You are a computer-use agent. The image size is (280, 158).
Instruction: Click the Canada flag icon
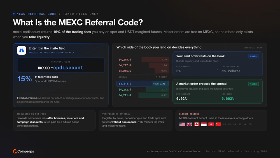pyautogui.click(x=197, y=124)
